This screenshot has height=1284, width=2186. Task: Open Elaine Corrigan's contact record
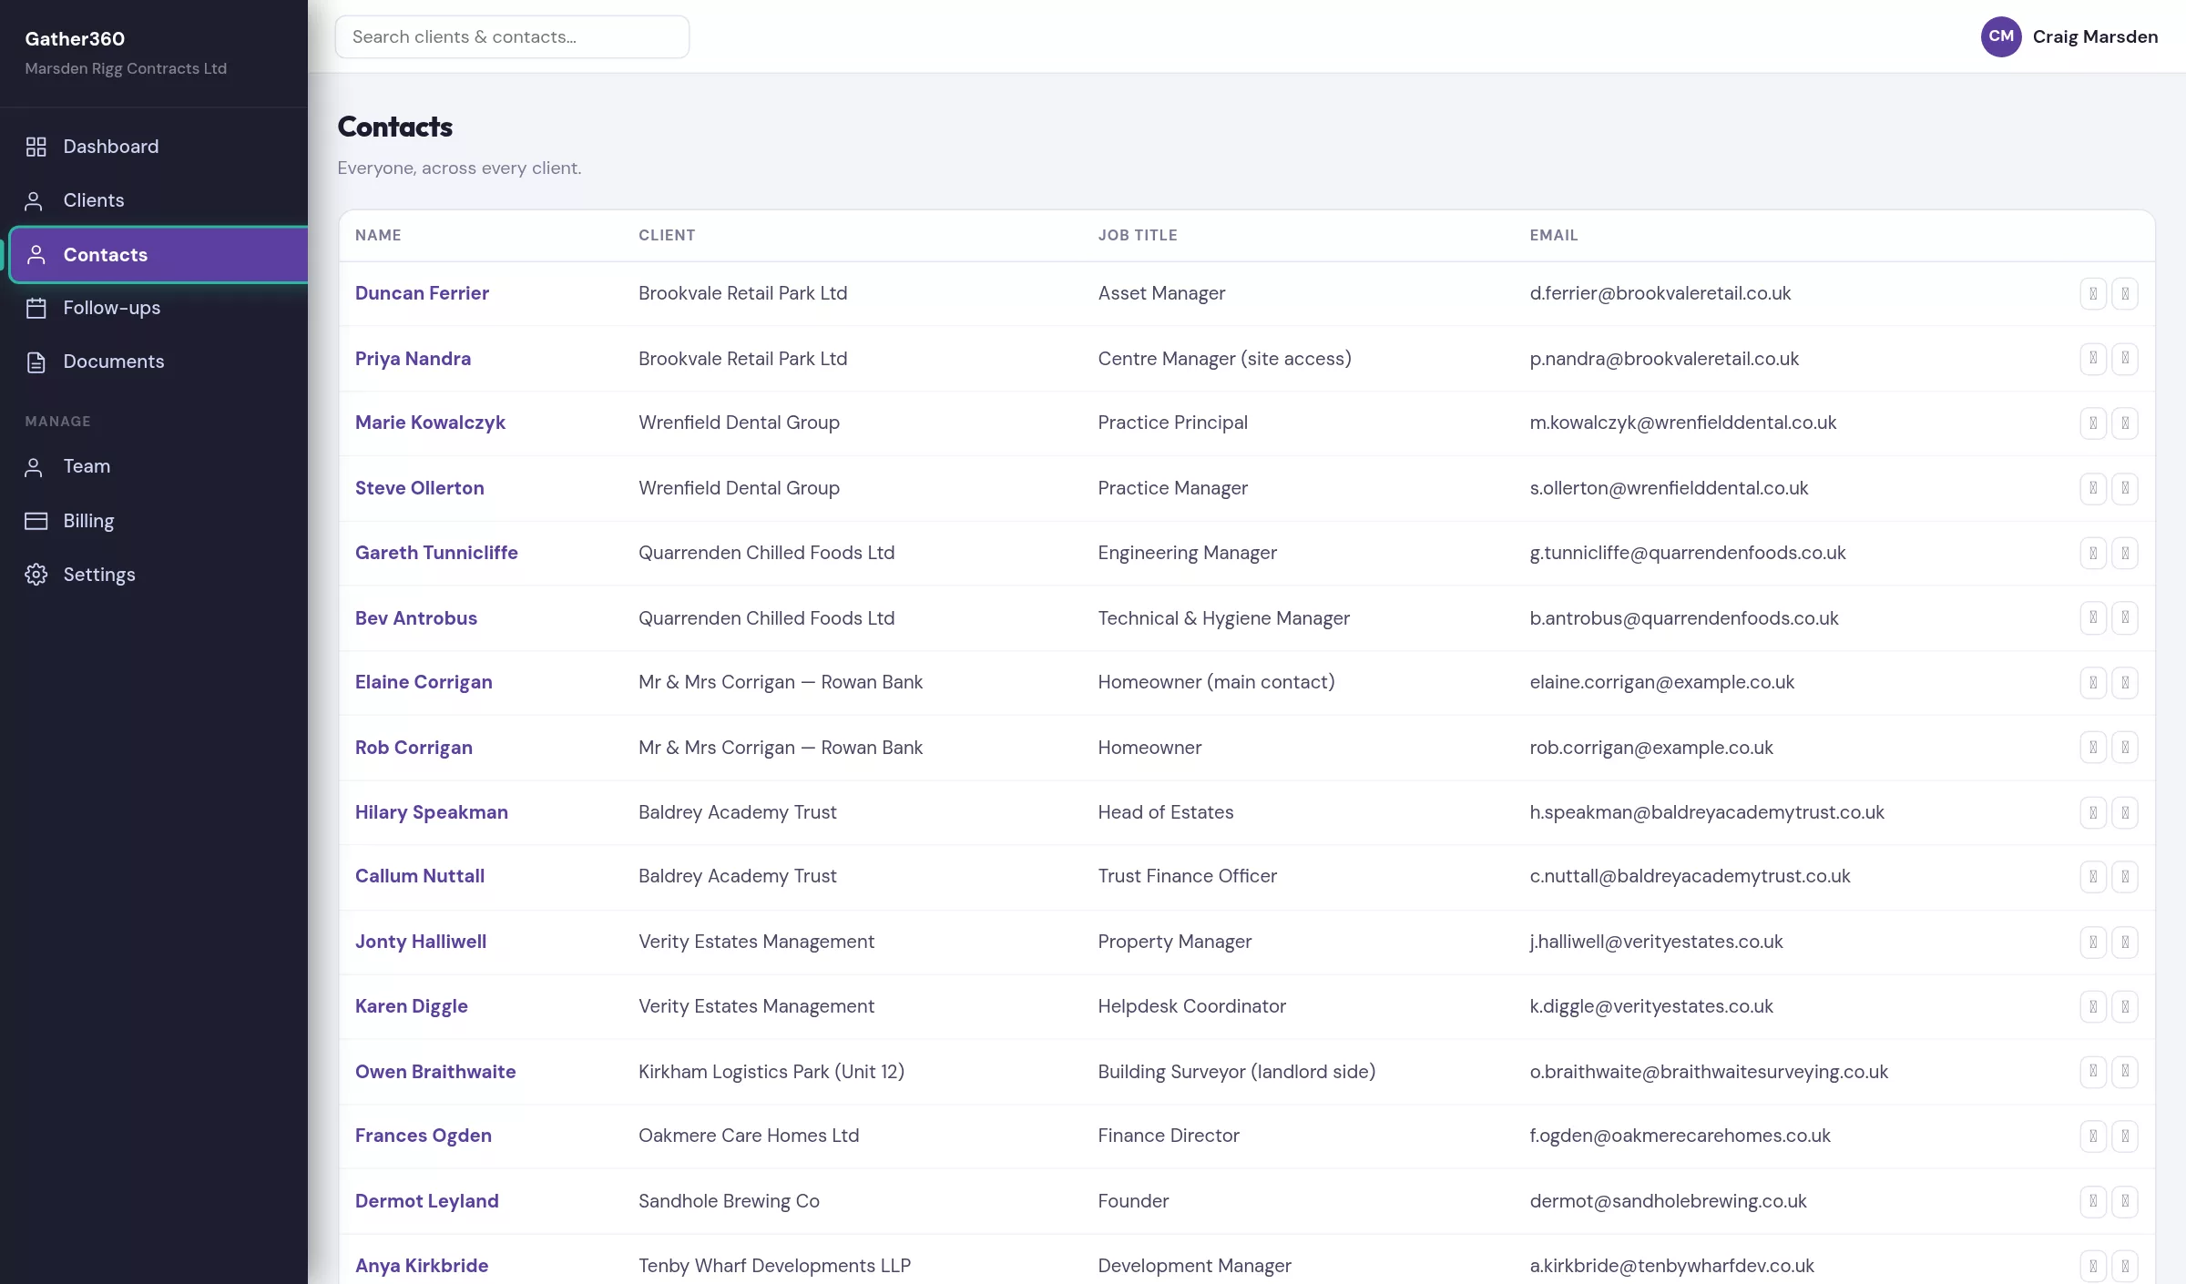(424, 682)
